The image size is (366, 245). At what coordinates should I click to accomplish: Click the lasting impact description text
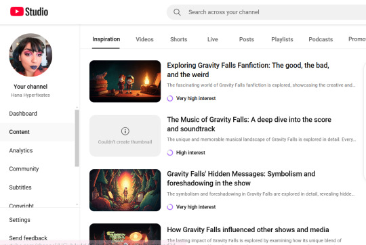tap(254, 240)
